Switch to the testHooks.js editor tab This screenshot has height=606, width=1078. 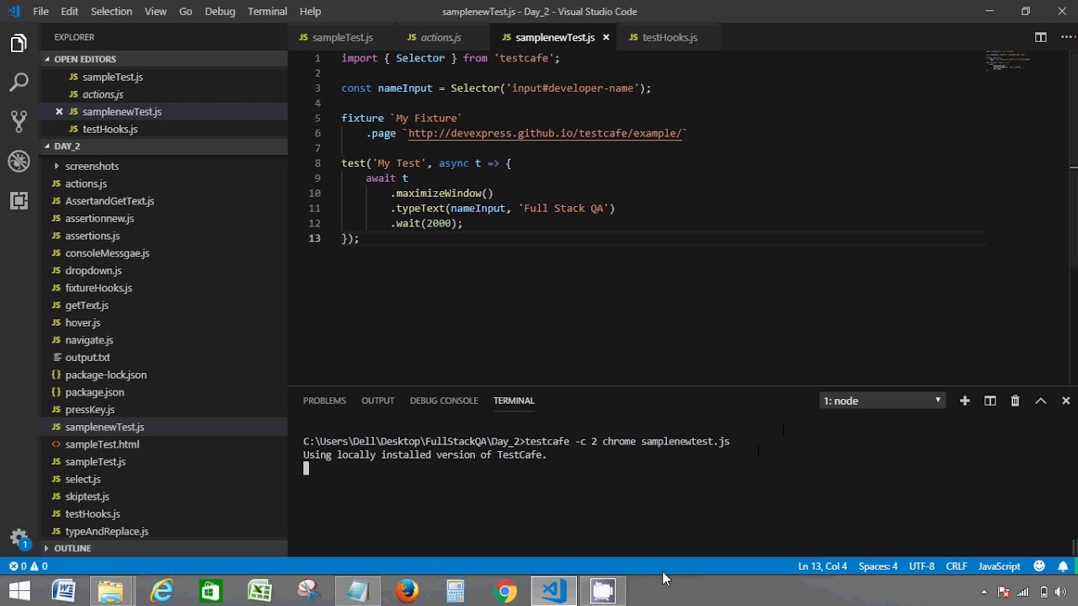pos(670,37)
